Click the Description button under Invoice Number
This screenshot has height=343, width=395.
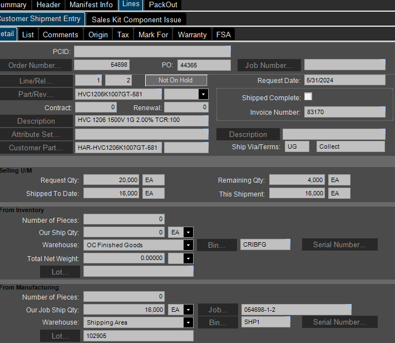tap(248, 134)
